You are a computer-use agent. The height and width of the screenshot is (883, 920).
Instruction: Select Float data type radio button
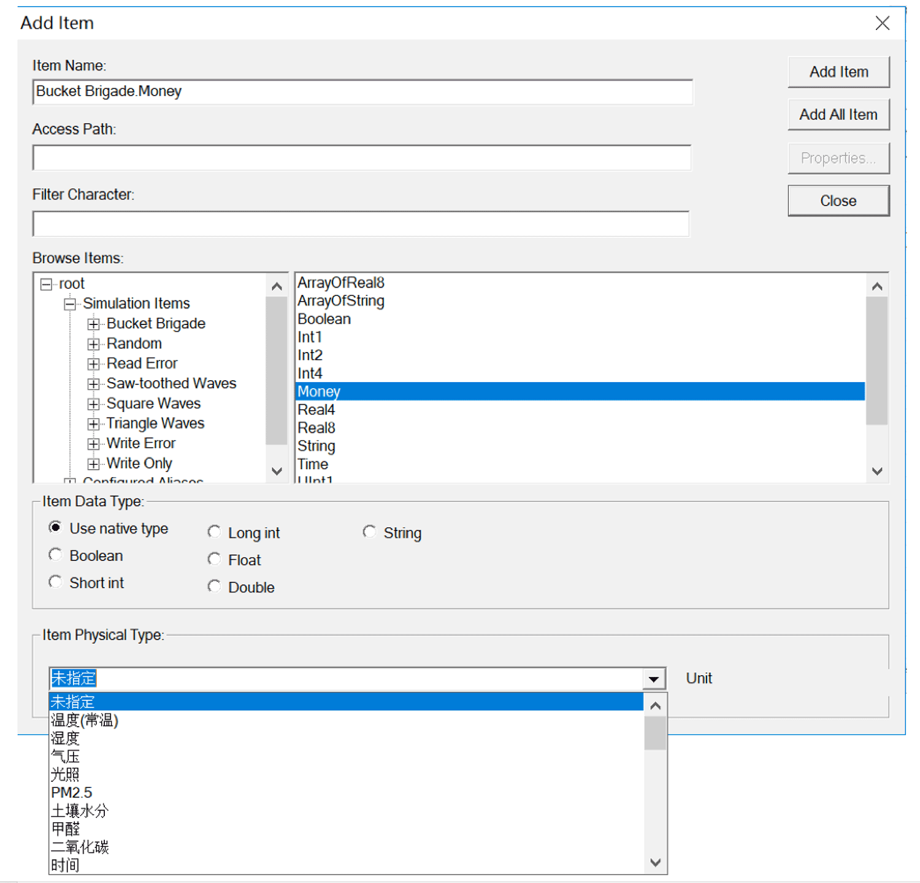[214, 559]
